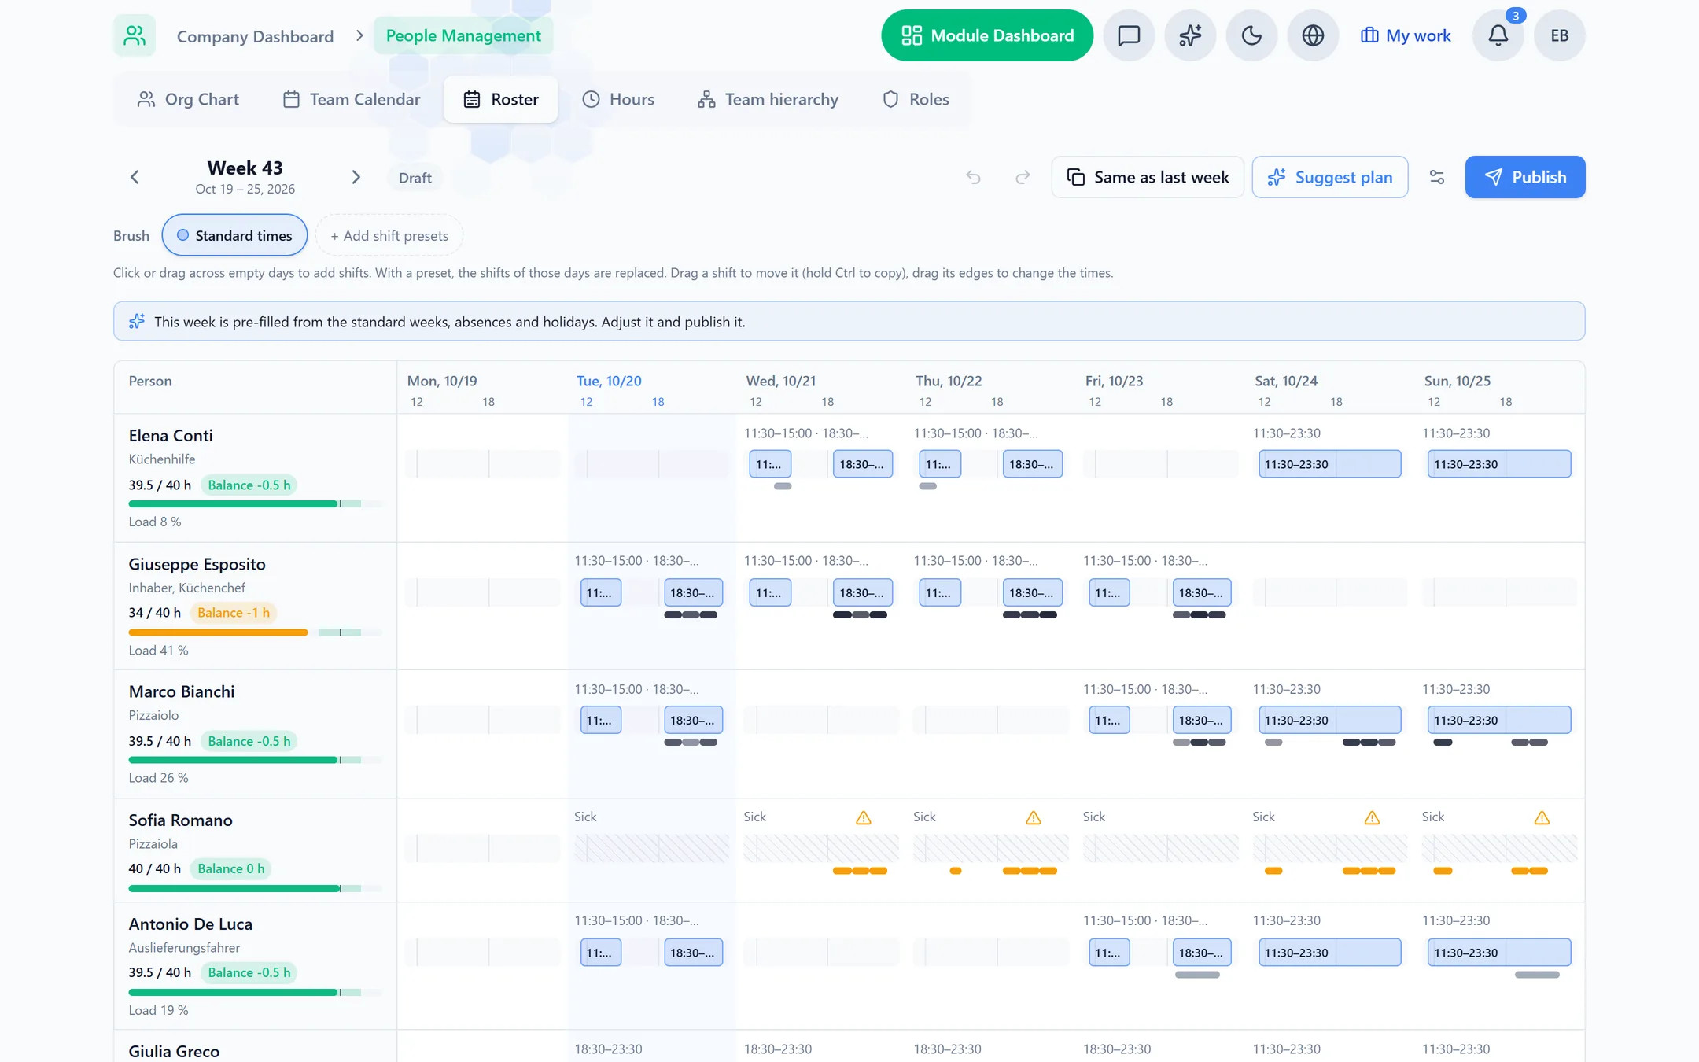This screenshot has height=1062, width=1699.
Task: Open language globe icon
Action: (x=1313, y=35)
